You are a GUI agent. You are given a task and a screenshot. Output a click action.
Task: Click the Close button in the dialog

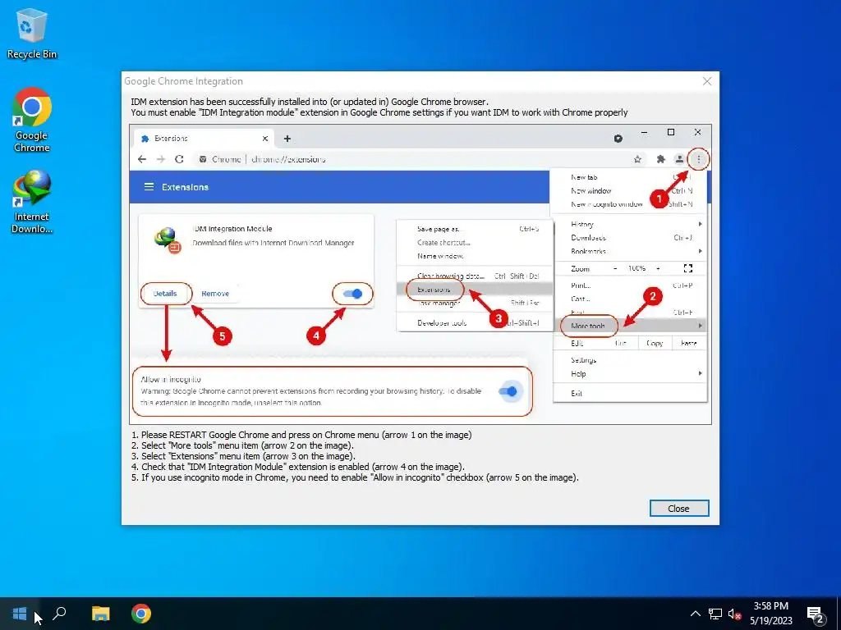679,509
